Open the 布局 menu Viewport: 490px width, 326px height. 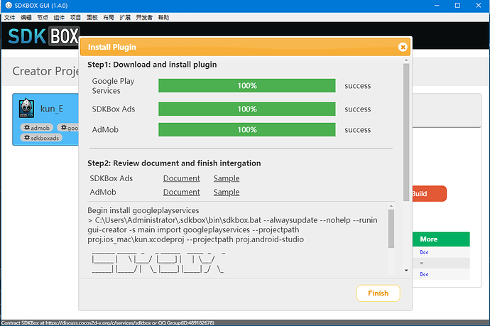109,18
